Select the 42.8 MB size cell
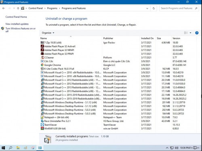Screen dimensions: 202x151 166,121
